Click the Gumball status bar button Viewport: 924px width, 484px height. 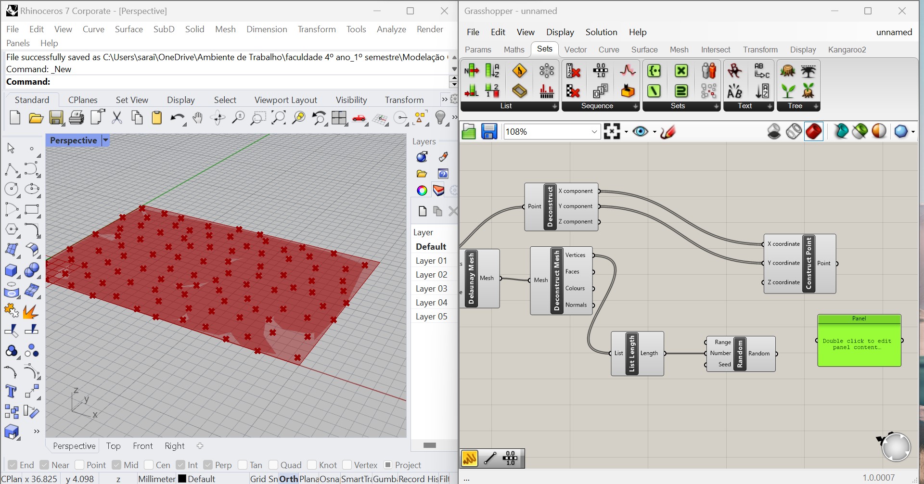point(385,479)
